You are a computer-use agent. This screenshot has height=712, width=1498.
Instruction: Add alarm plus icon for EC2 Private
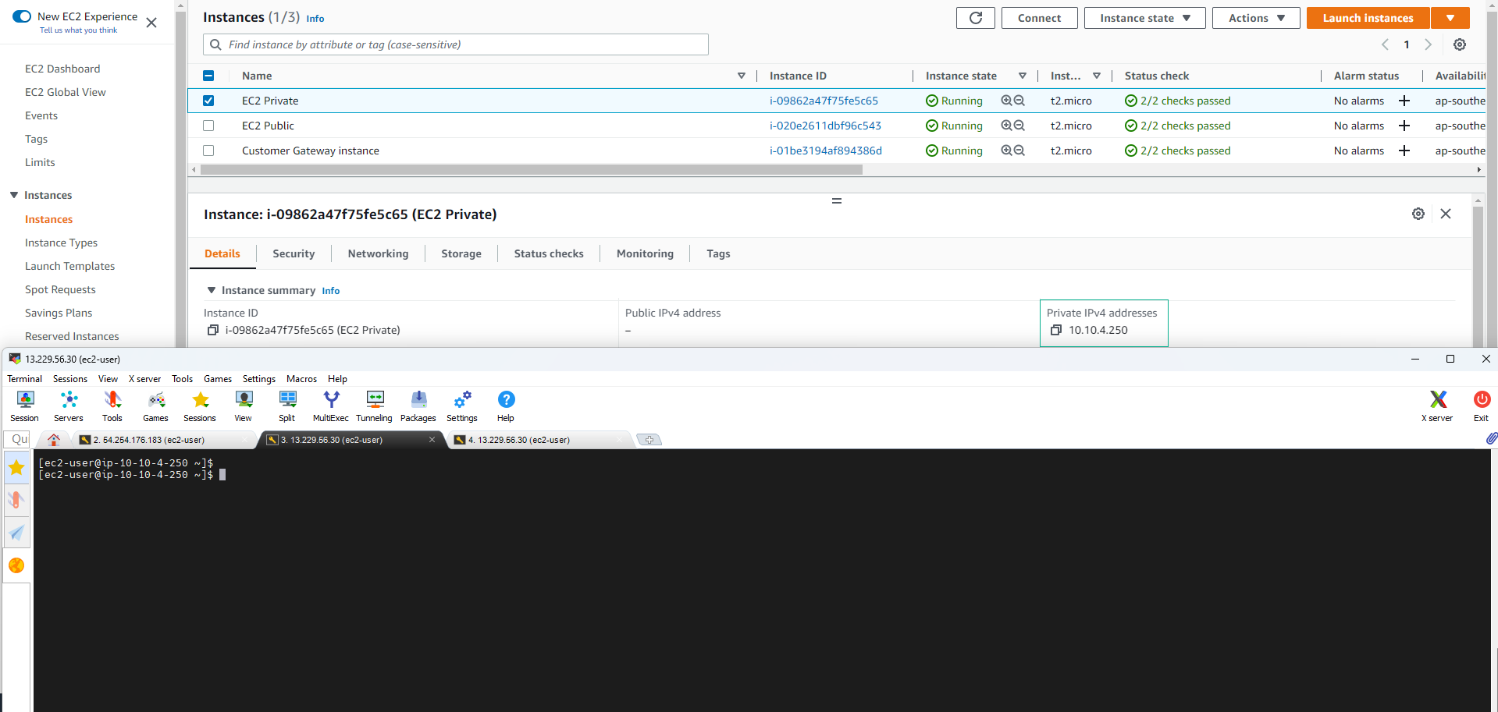1404,101
